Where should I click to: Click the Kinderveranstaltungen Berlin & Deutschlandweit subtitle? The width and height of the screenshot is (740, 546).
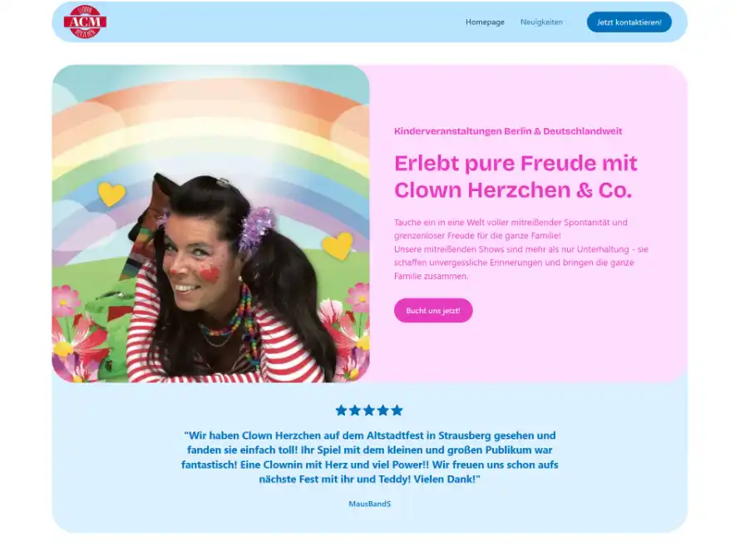(x=508, y=131)
